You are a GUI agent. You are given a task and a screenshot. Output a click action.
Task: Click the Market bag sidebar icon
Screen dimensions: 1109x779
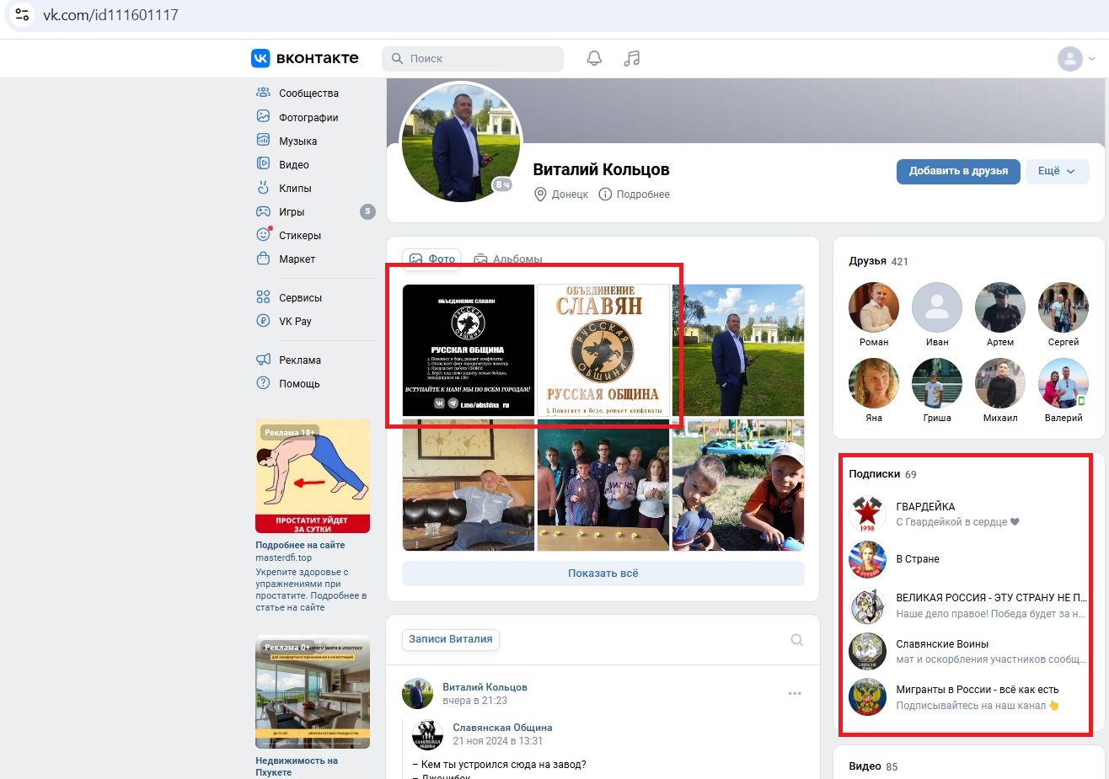263,259
